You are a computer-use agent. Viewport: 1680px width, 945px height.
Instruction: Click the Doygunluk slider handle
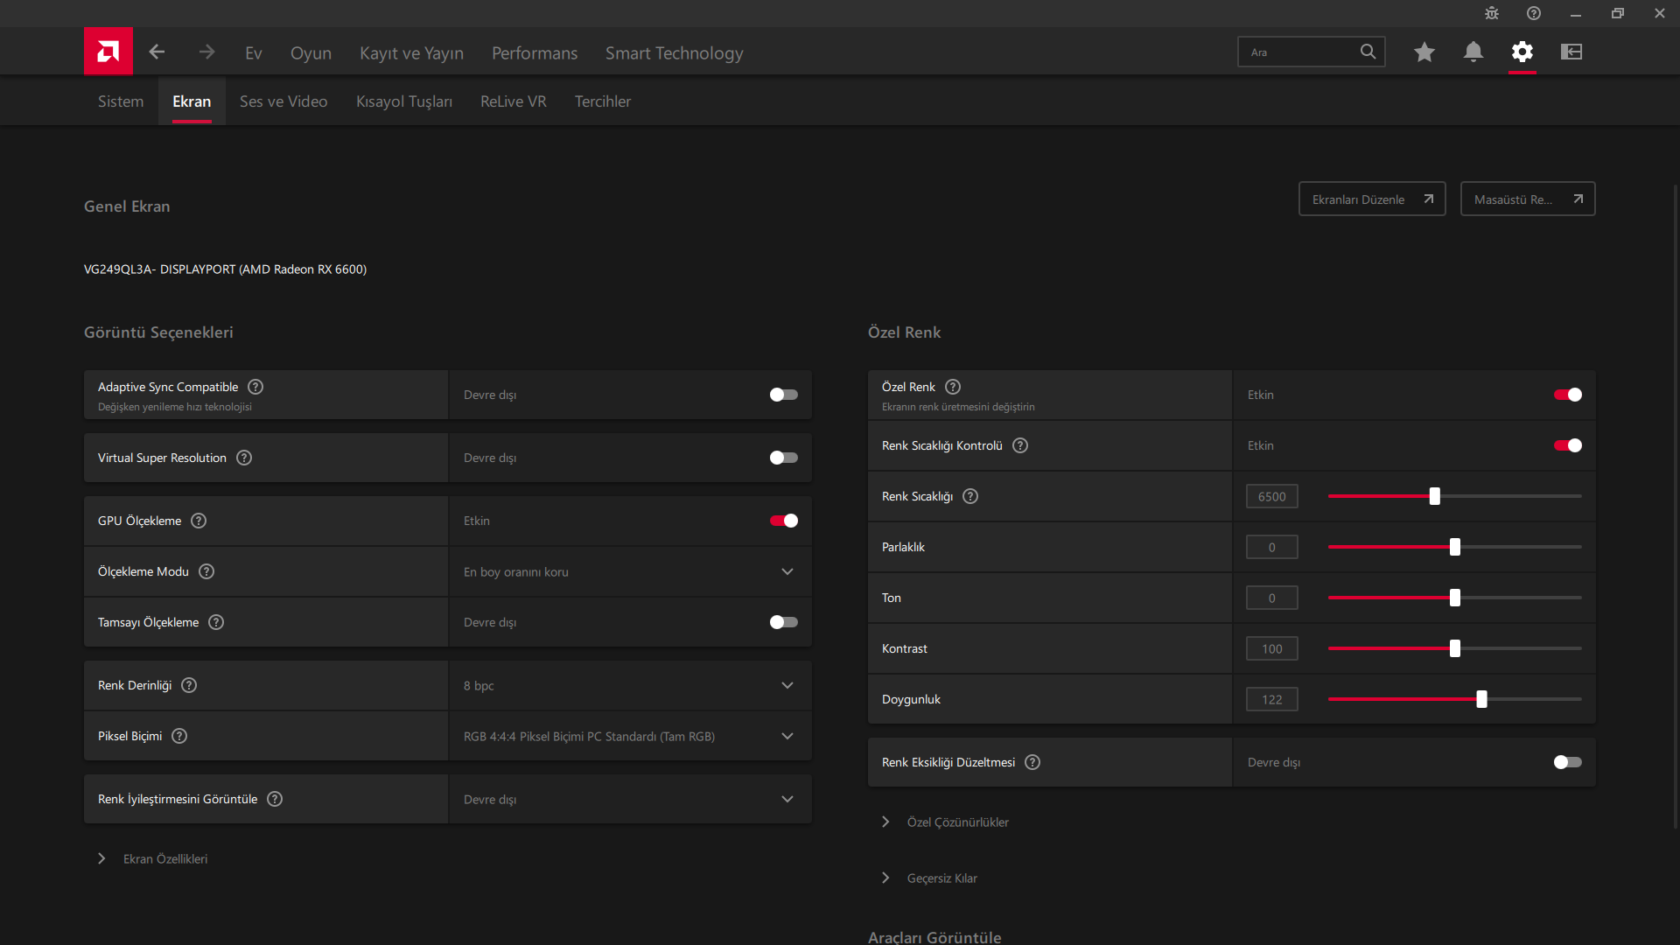(x=1481, y=699)
